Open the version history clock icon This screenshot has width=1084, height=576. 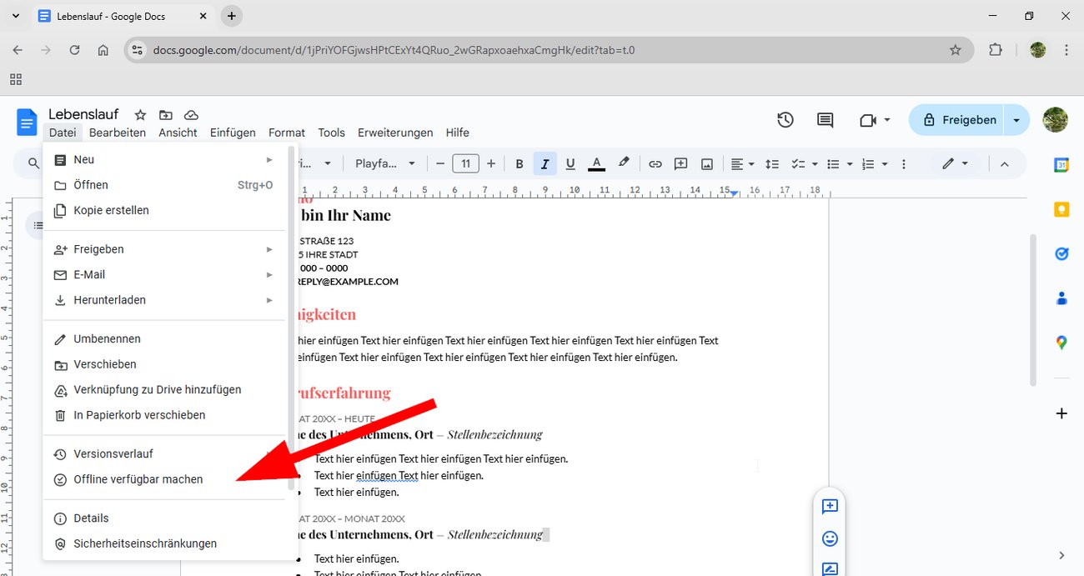tap(785, 119)
